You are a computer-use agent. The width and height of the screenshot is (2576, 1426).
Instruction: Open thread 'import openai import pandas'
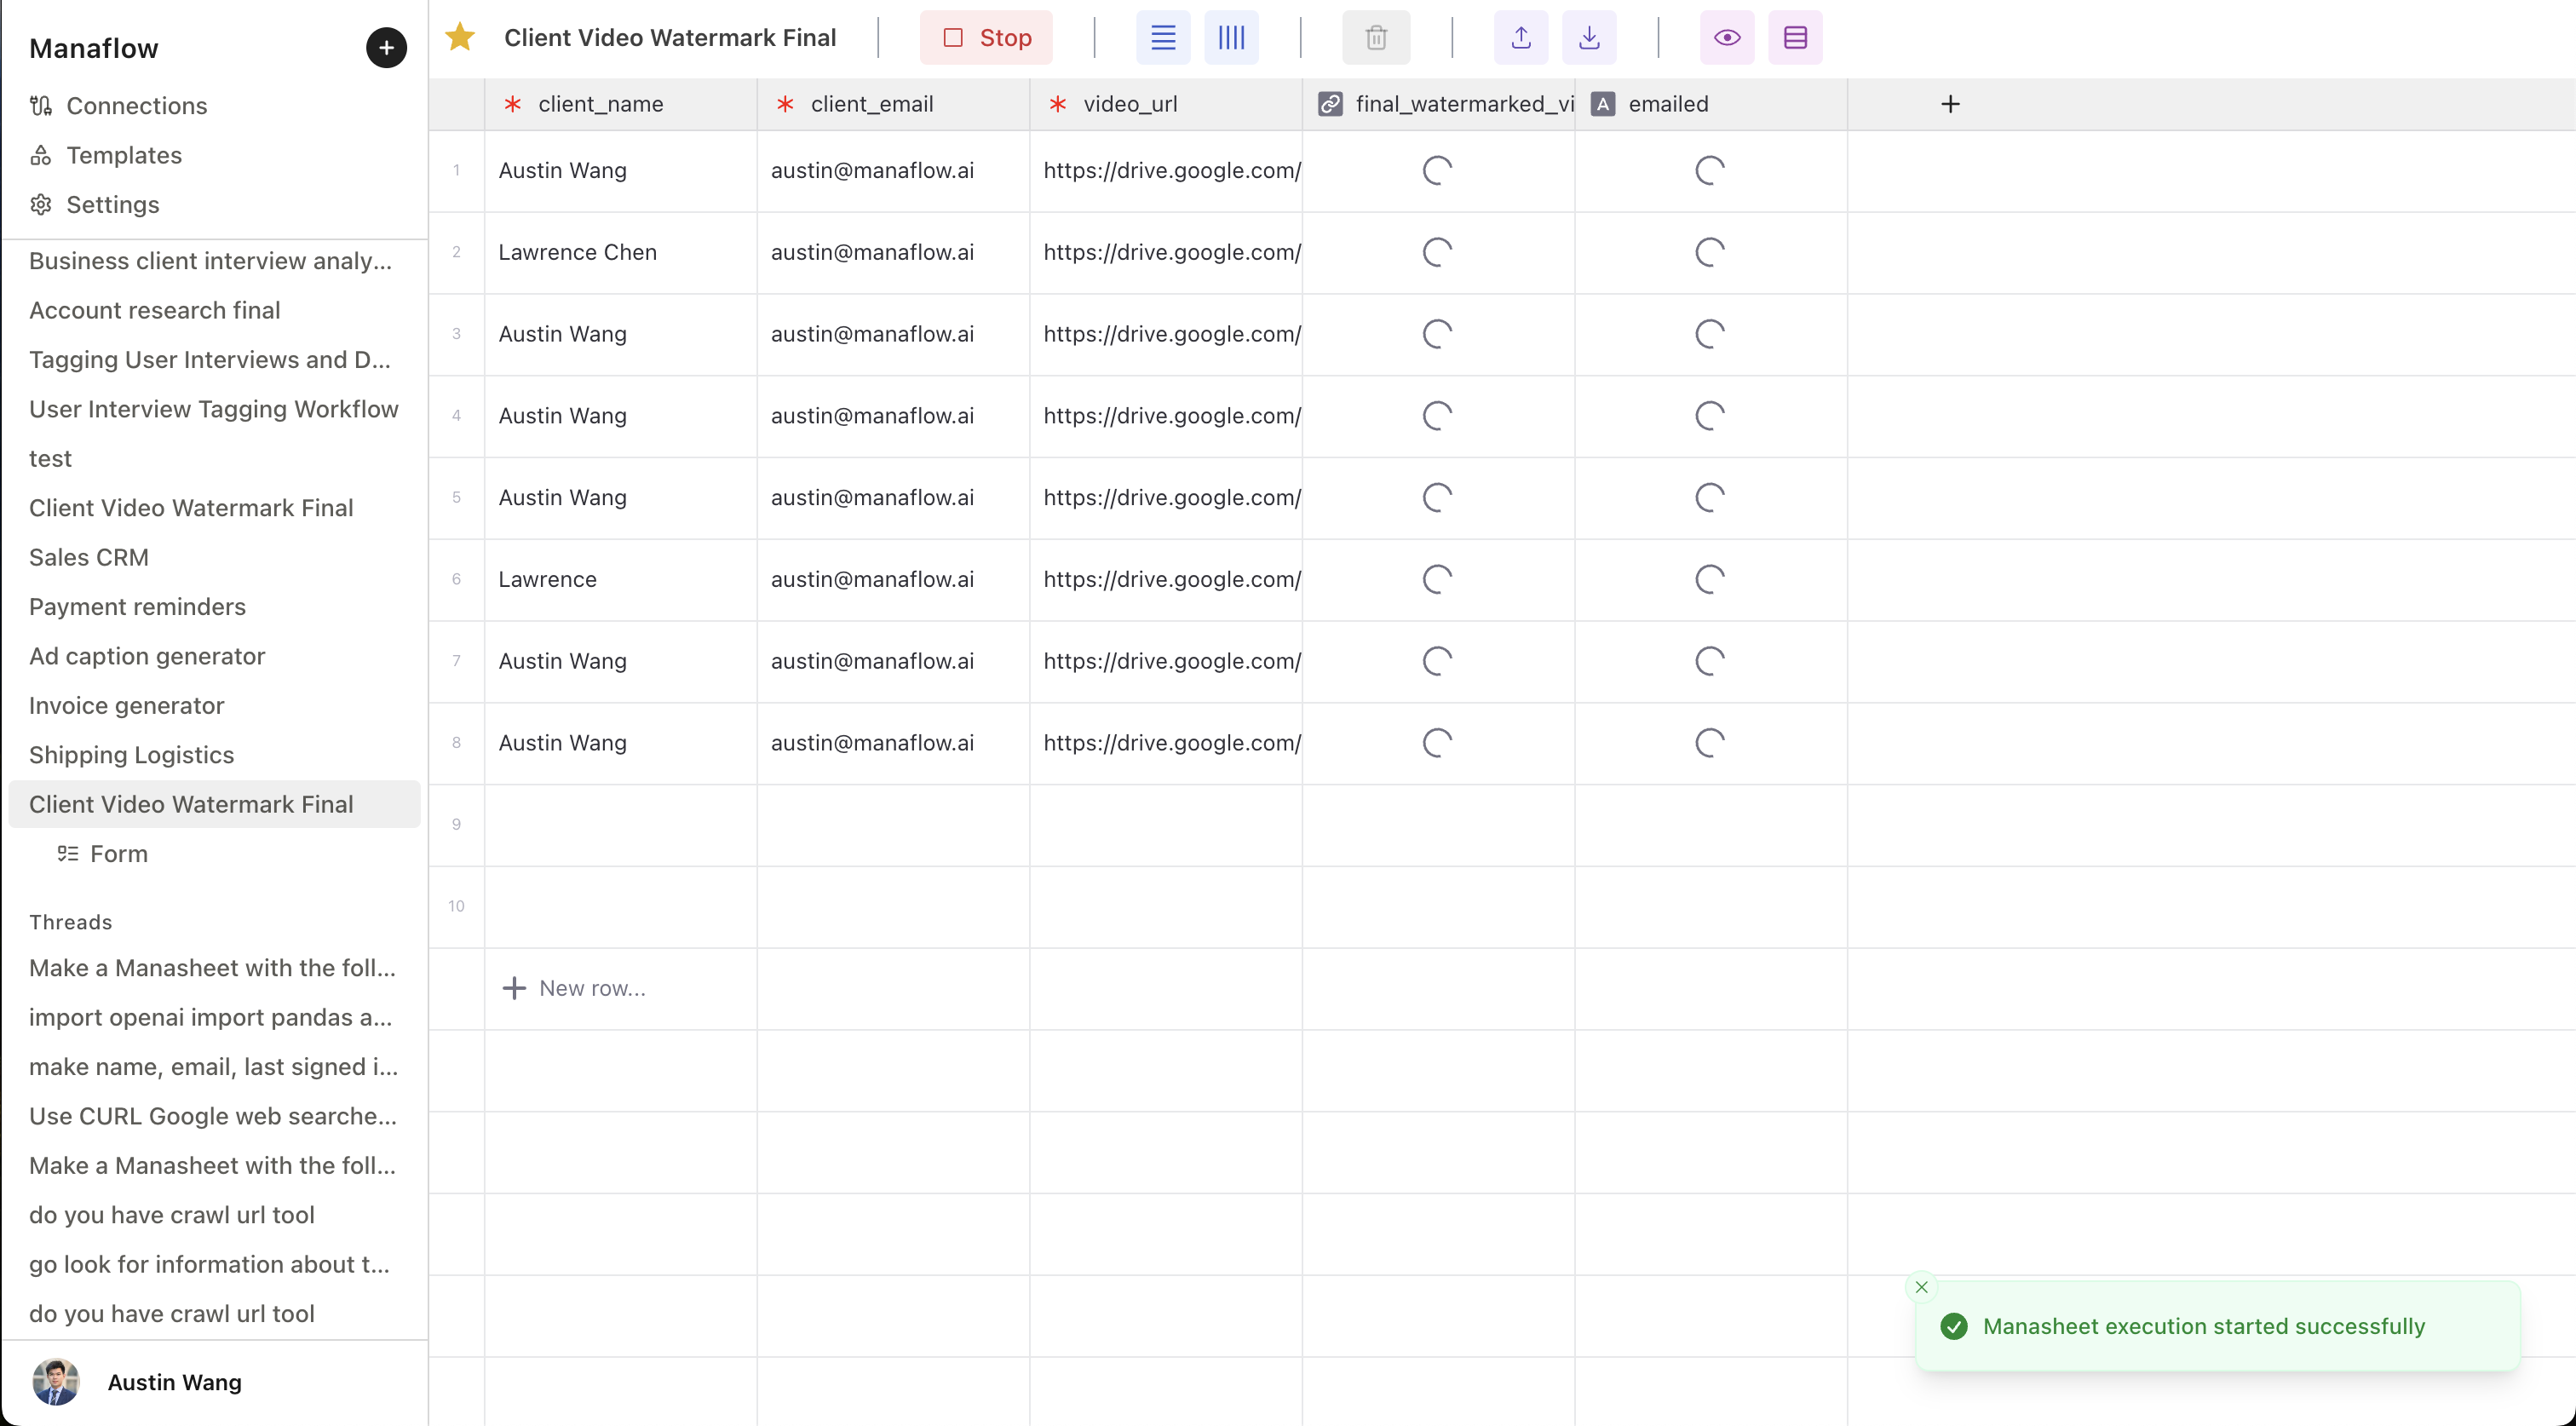point(214,1017)
